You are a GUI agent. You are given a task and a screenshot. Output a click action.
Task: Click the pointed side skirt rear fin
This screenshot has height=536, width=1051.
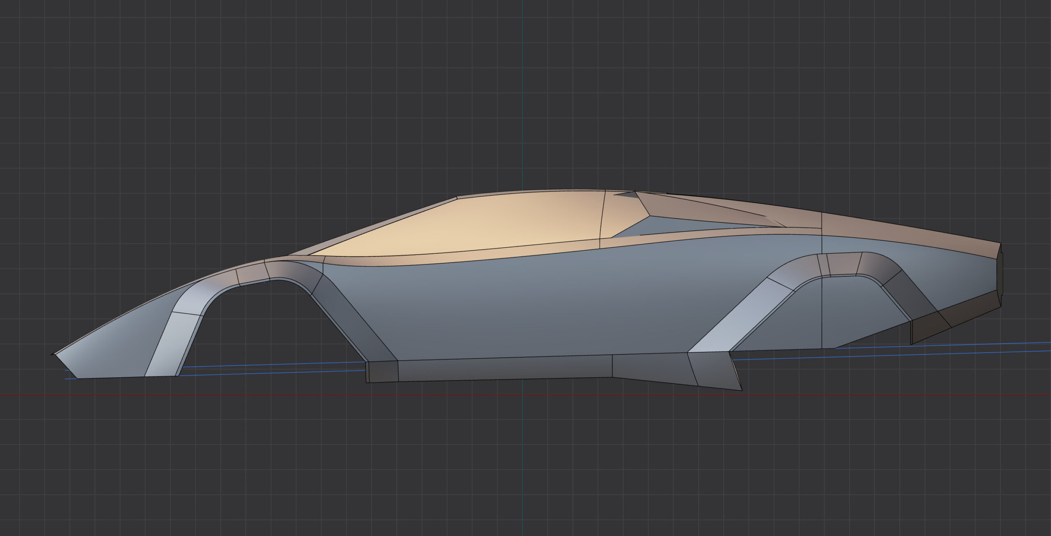(x=718, y=373)
